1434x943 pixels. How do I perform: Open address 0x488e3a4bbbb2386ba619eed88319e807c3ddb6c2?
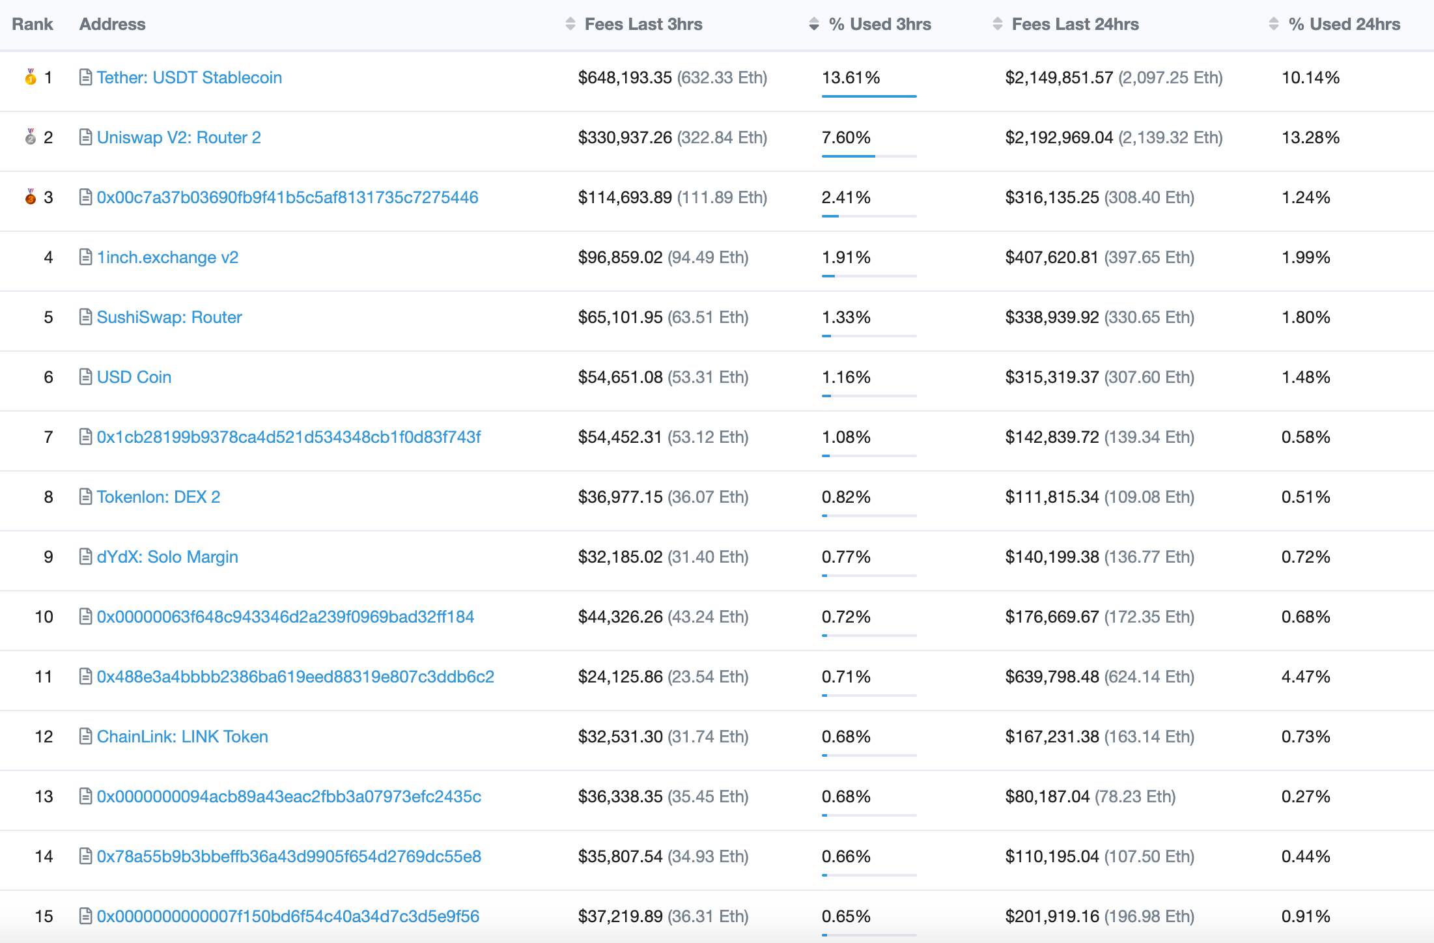(296, 677)
